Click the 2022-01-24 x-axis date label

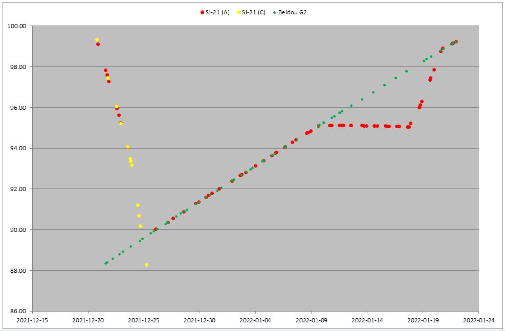pos(478,321)
